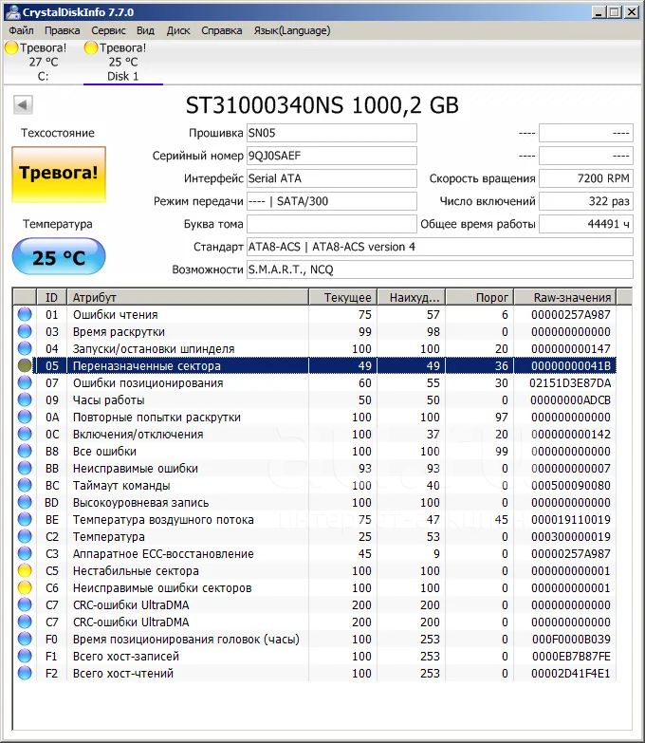The height and width of the screenshot is (743, 645).
Task: Click the ID column header
Action: pyautogui.click(x=51, y=297)
